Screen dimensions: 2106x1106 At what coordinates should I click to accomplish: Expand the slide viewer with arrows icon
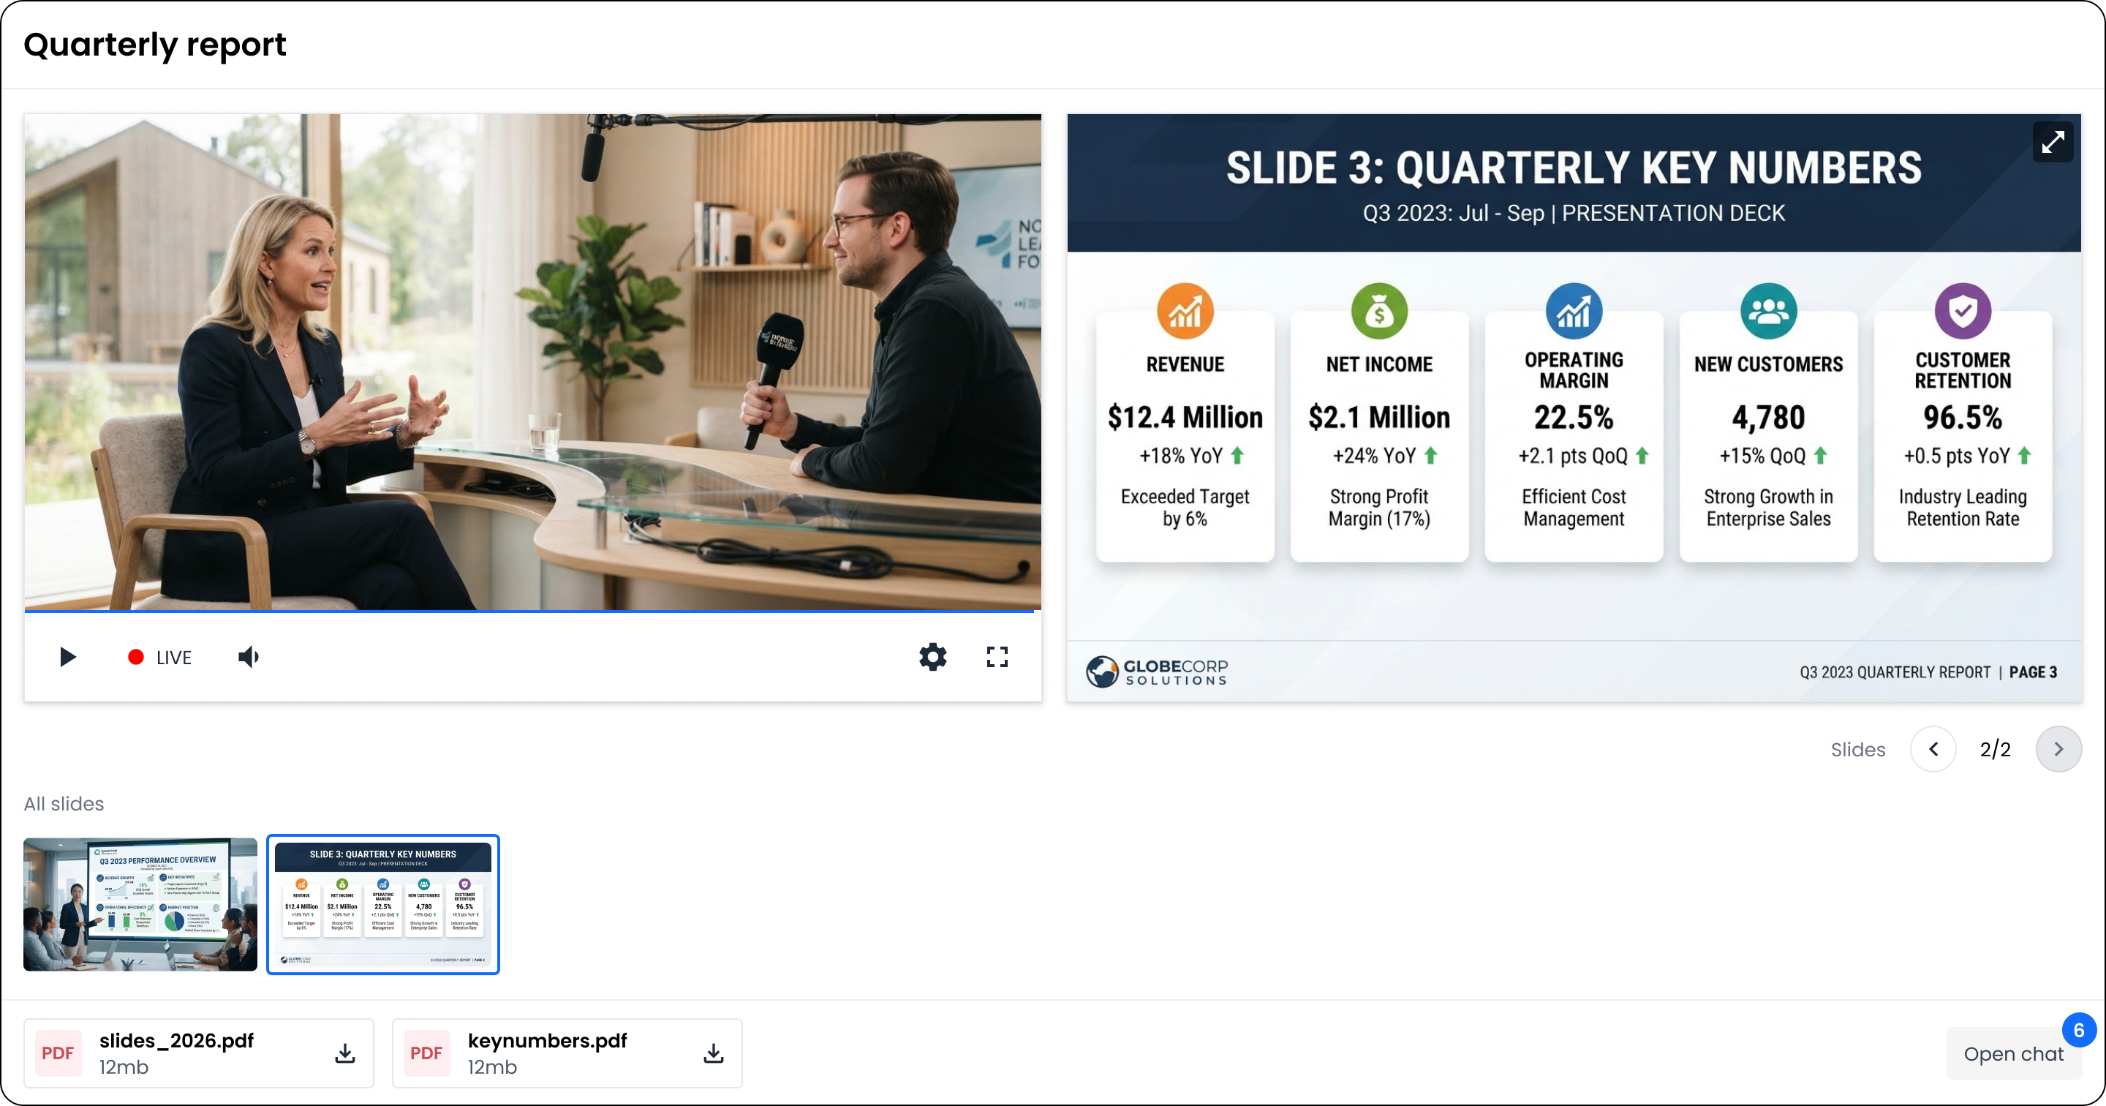tap(2053, 143)
